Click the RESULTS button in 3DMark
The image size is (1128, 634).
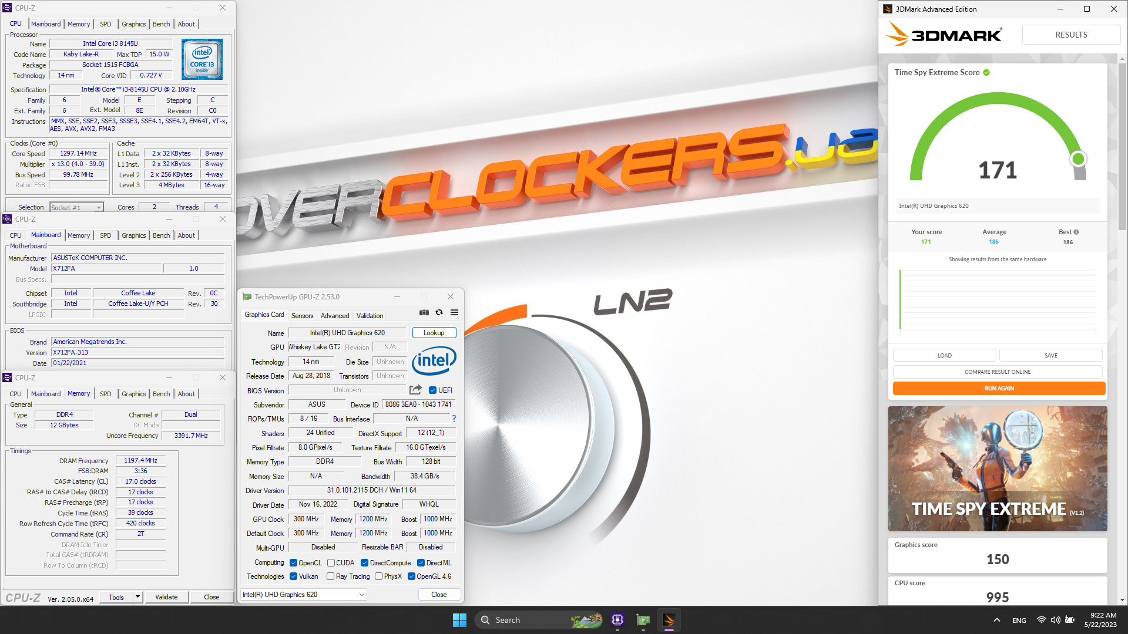[1071, 35]
